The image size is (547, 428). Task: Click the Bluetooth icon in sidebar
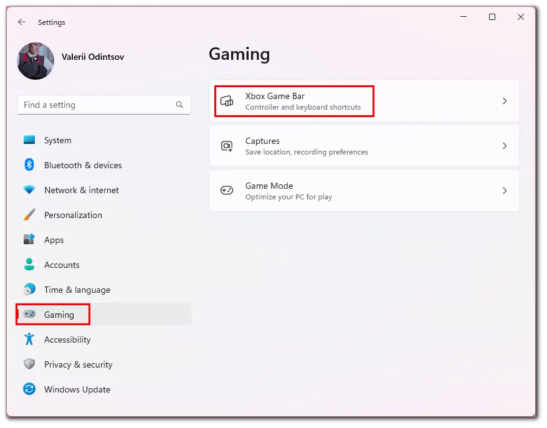[x=29, y=164]
